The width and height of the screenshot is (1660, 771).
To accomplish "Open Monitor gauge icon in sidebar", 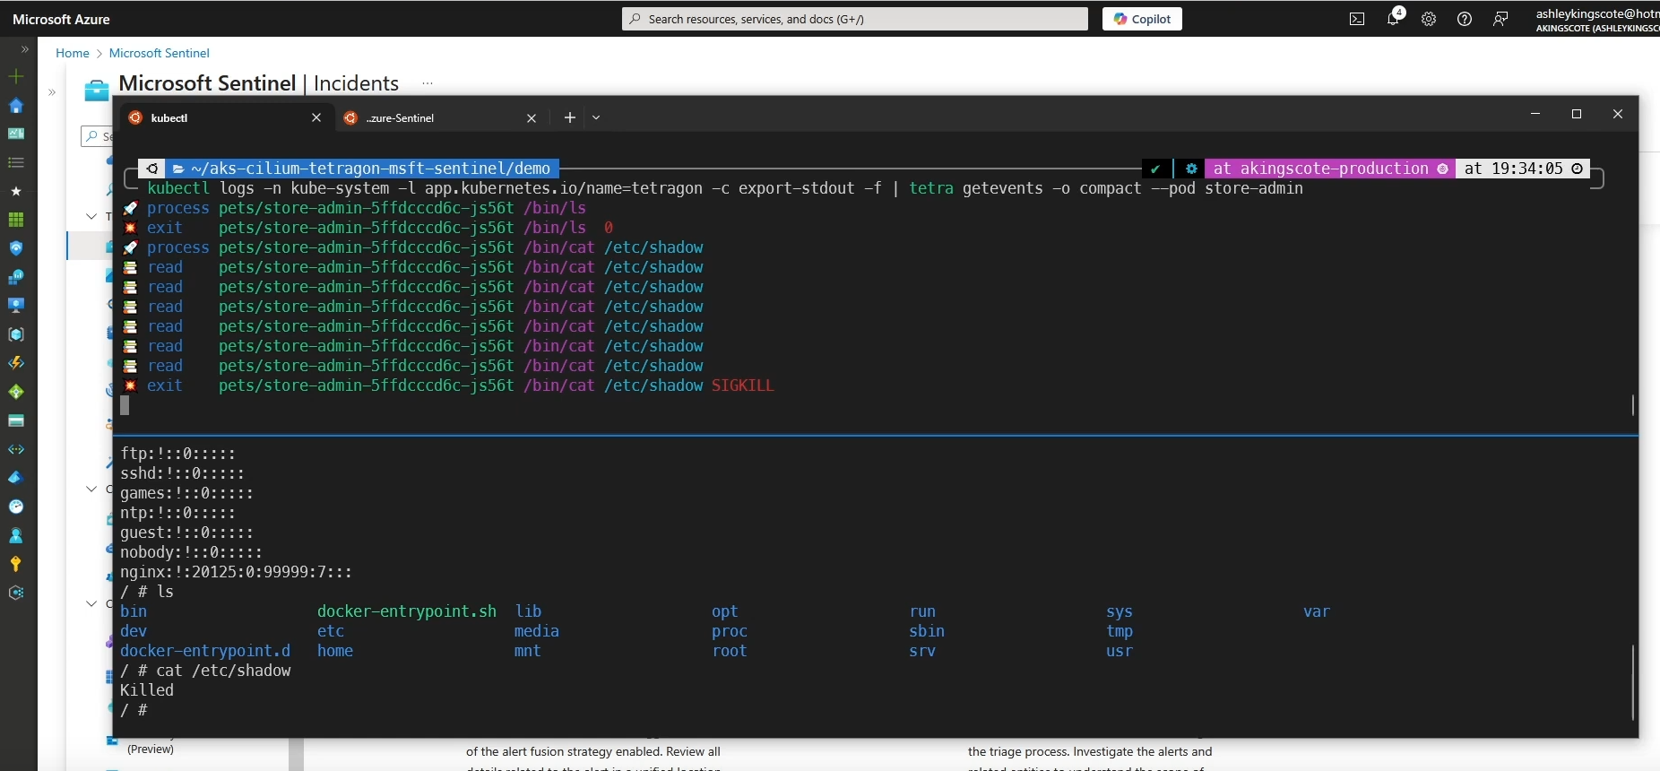I will (16, 507).
